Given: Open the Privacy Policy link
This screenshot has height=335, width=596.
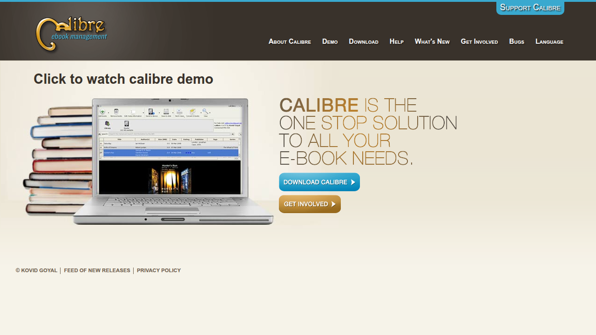Looking at the screenshot, I should pos(159,270).
